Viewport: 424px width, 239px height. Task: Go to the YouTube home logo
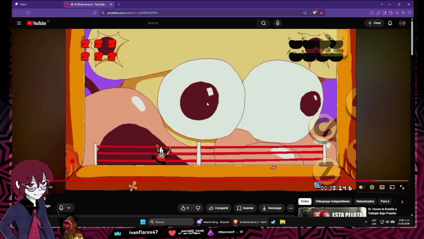pos(36,23)
